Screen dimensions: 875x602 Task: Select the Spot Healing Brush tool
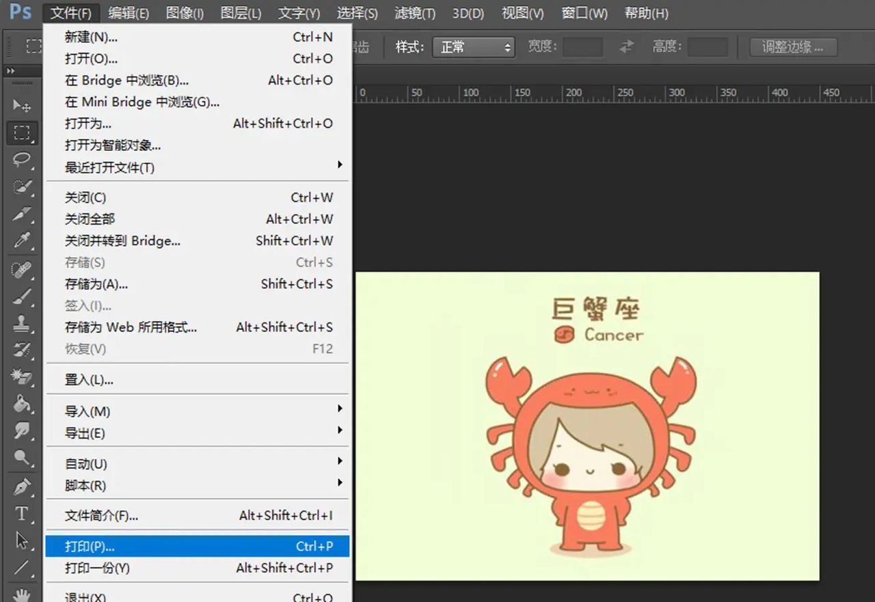pos(22,269)
